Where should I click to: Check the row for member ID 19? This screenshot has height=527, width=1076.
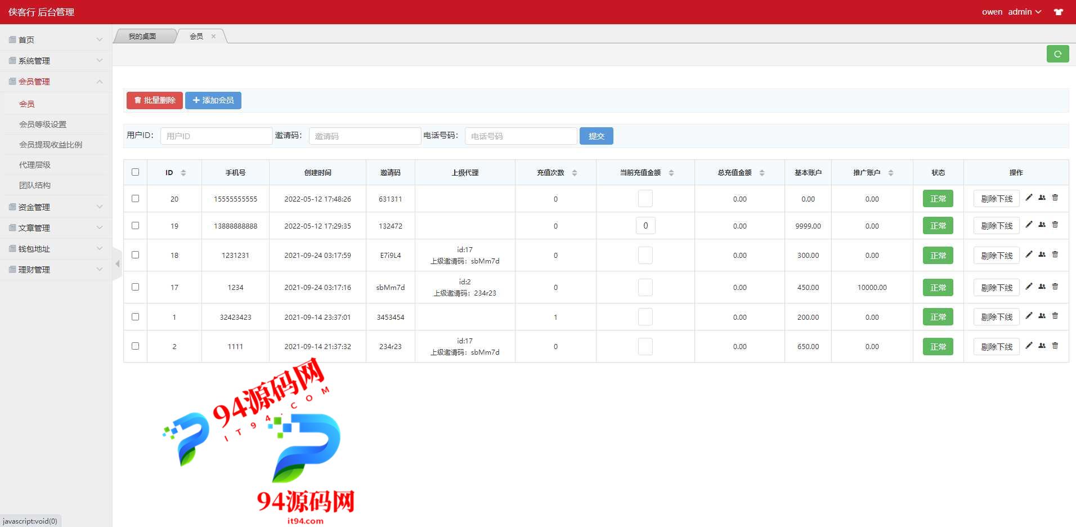(x=135, y=225)
